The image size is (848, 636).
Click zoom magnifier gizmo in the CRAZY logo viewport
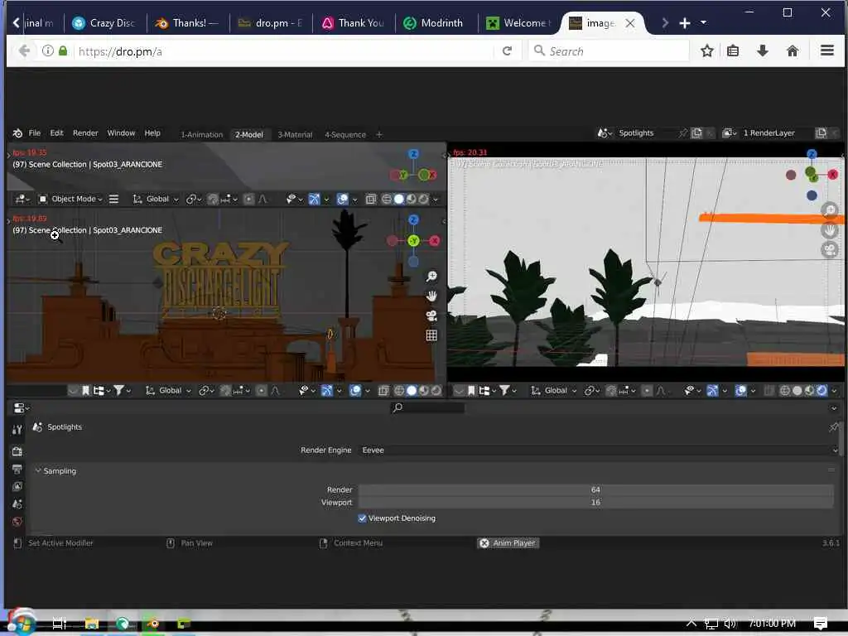point(431,277)
